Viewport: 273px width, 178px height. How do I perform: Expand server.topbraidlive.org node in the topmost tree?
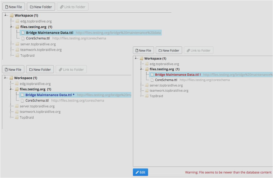(11, 44)
